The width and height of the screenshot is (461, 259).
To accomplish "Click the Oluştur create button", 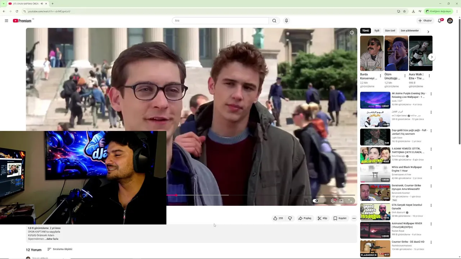I will coord(425,21).
